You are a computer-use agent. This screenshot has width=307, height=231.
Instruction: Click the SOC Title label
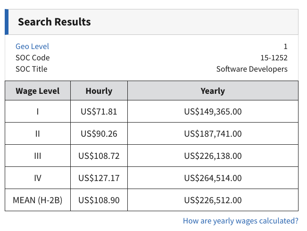tap(32, 69)
